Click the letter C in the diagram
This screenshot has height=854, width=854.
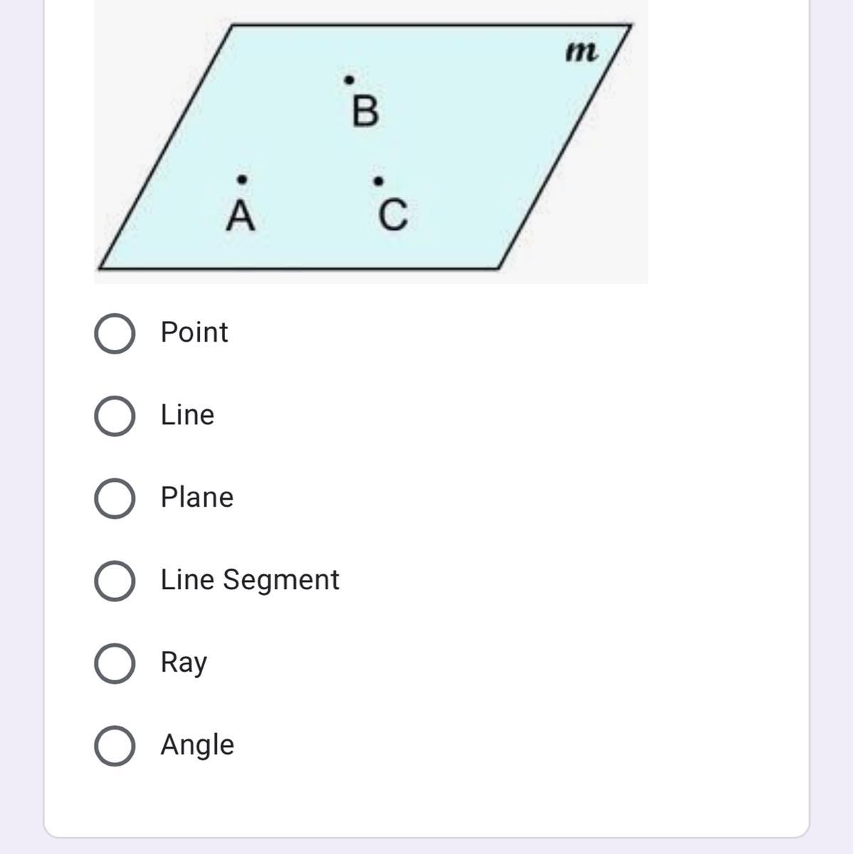click(x=393, y=215)
